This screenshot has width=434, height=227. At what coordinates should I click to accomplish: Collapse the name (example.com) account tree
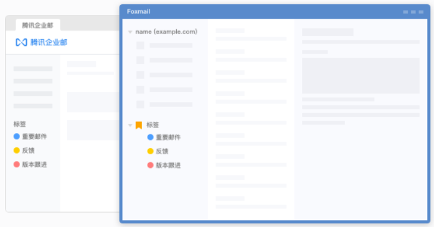pos(130,32)
